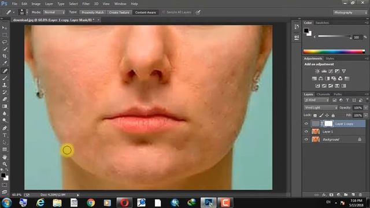This screenshot has width=370, height=208.
Task: Expand the status bar info arrow
Action: pos(78,195)
